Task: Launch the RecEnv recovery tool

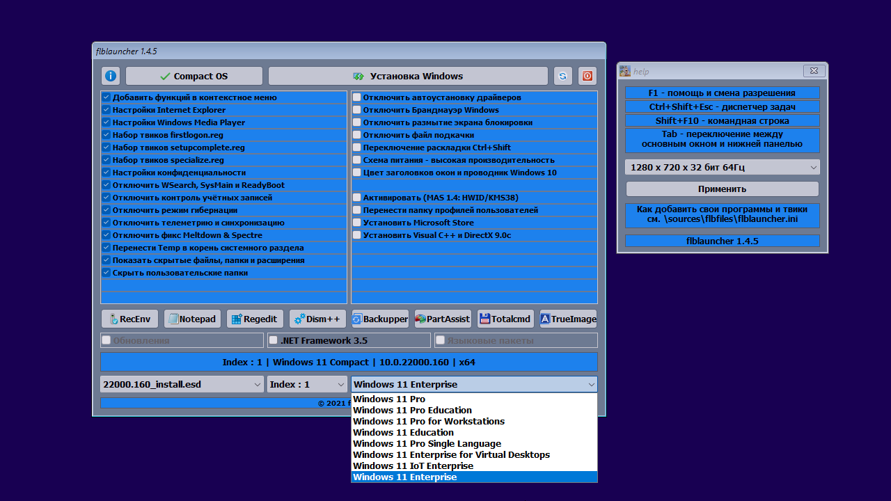Action: tap(129, 319)
